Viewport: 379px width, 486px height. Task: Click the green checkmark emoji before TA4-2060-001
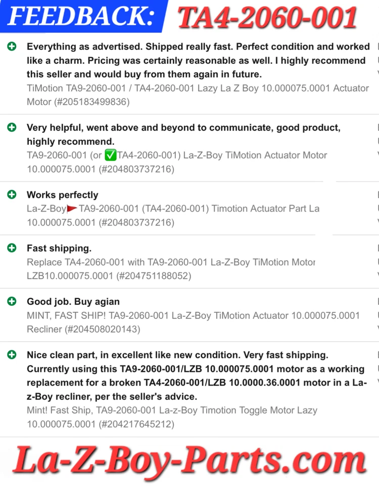pos(111,155)
